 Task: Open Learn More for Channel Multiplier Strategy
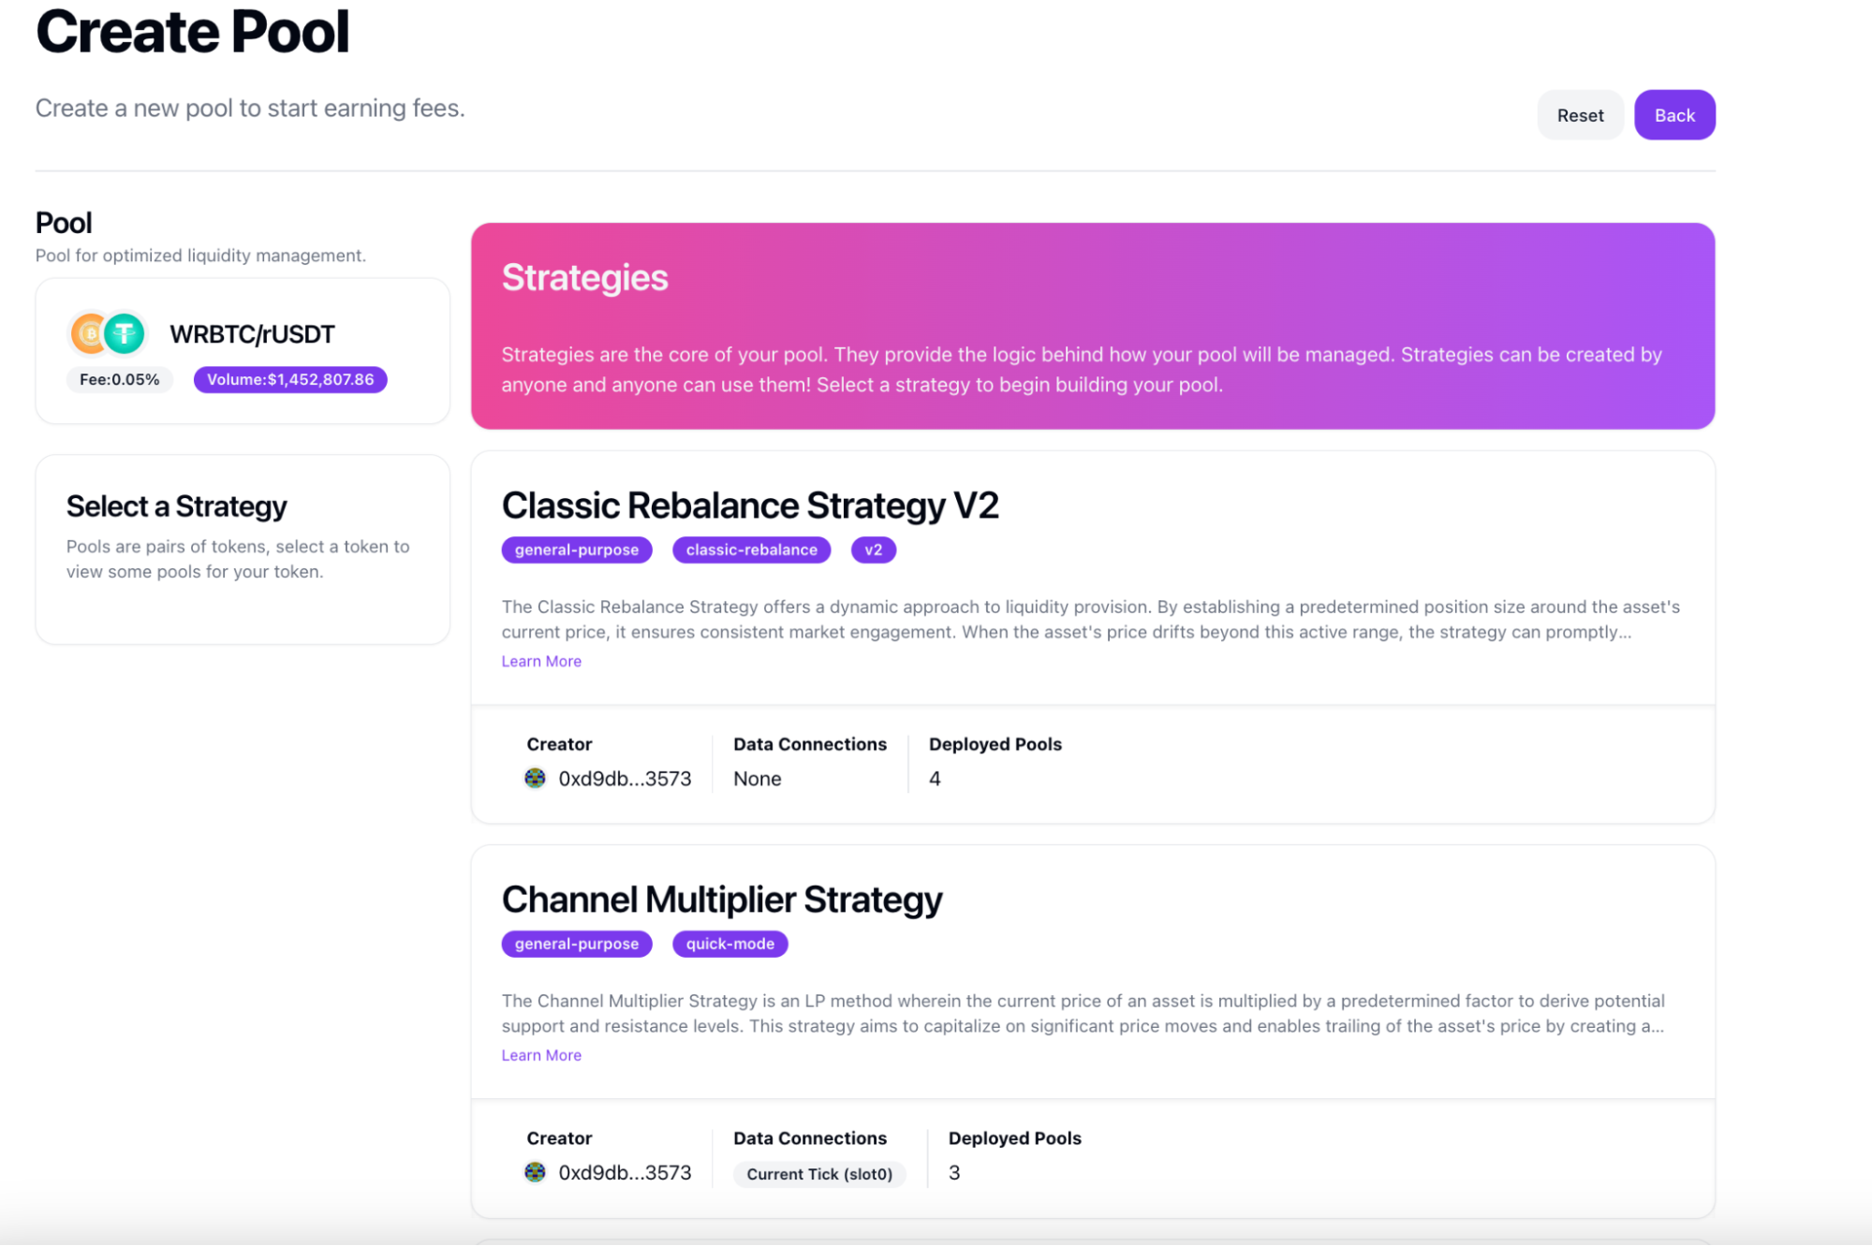pos(541,1055)
